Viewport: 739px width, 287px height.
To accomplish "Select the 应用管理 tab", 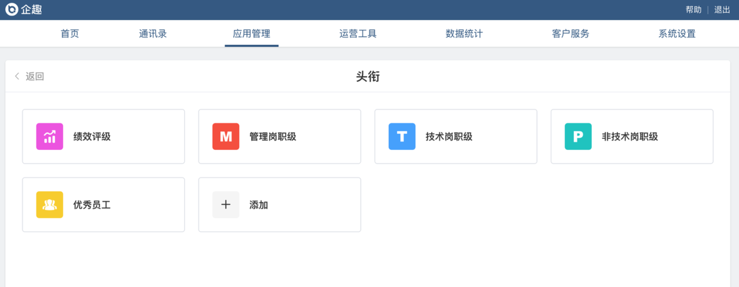I will (x=251, y=34).
